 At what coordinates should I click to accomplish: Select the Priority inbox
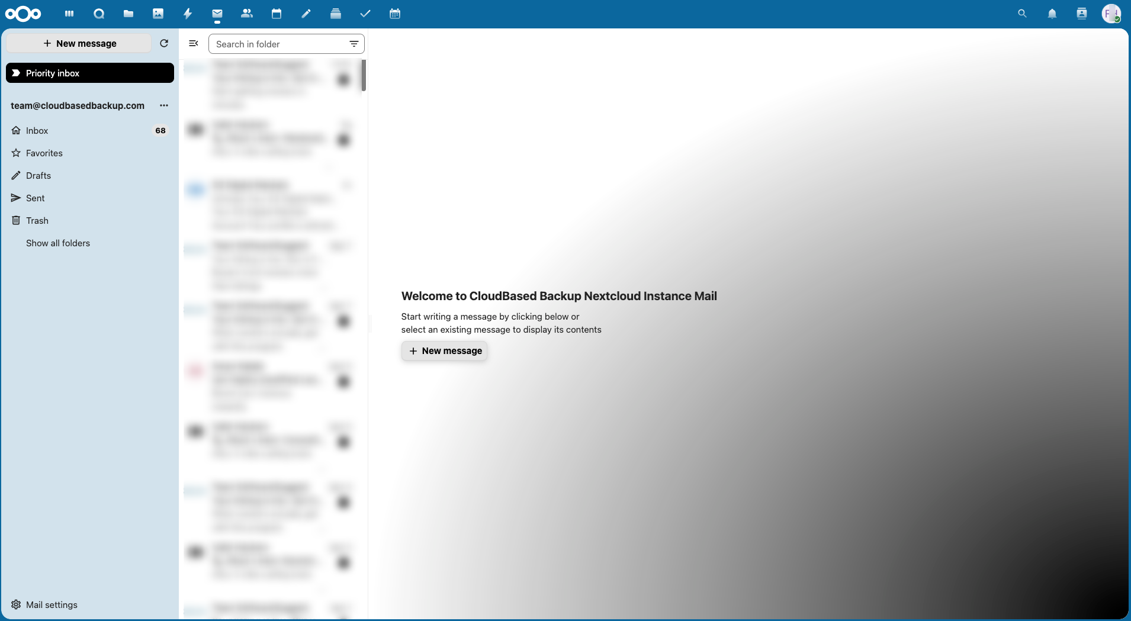[90, 73]
